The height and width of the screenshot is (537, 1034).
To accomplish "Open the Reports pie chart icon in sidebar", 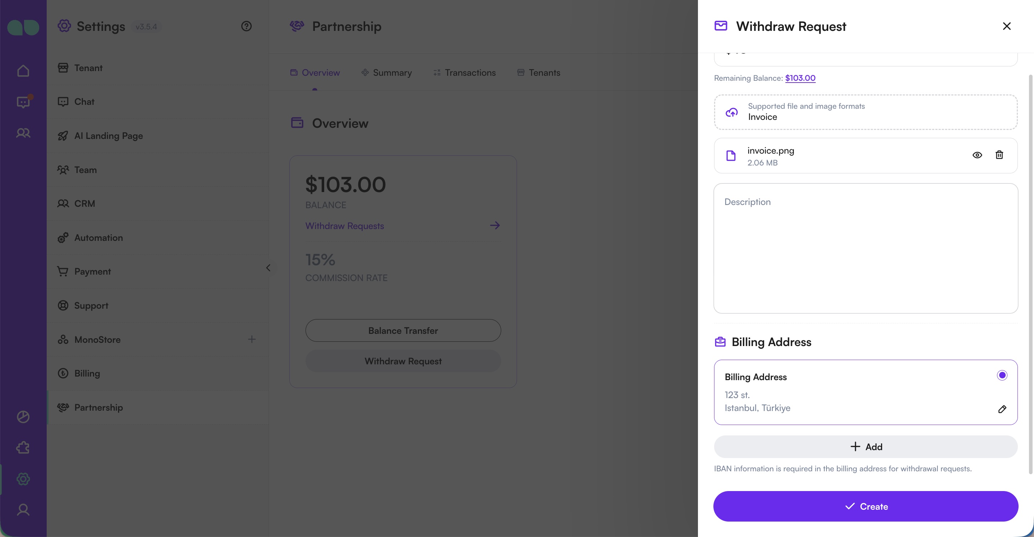I will click(x=23, y=417).
